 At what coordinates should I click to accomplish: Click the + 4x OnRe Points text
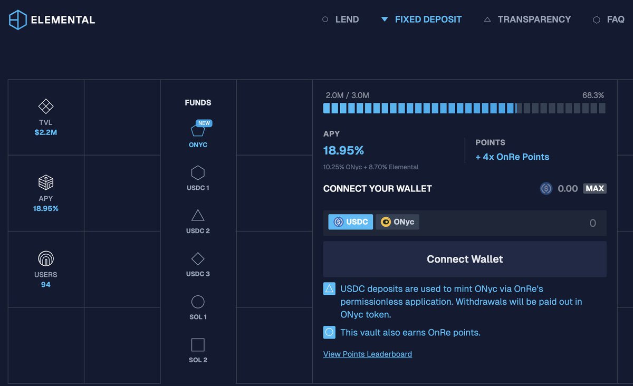pos(512,157)
